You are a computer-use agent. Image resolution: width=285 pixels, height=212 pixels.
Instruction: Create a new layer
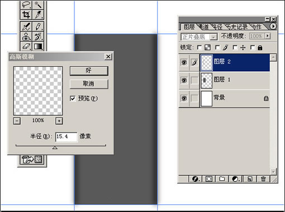point(250,179)
